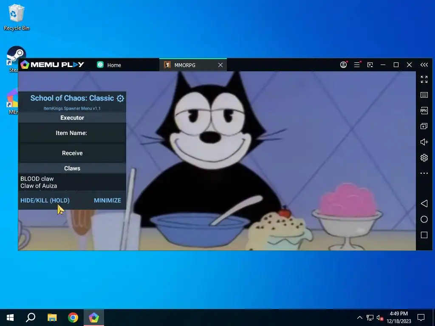Viewport: 435px width, 326px height.
Task: Click the MEmu Play logo
Action: tap(52, 65)
